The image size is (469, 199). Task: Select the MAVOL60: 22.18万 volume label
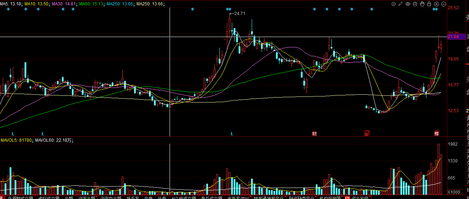click(54, 141)
